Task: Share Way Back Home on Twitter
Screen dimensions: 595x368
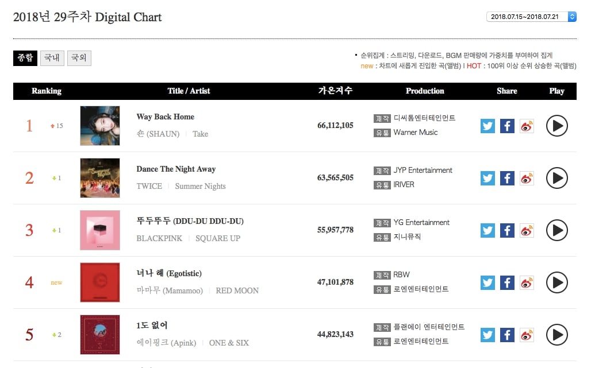Action: [x=487, y=126]
